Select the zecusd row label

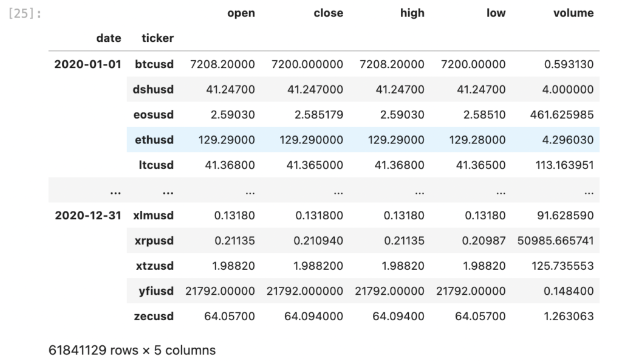coord(154,317)
